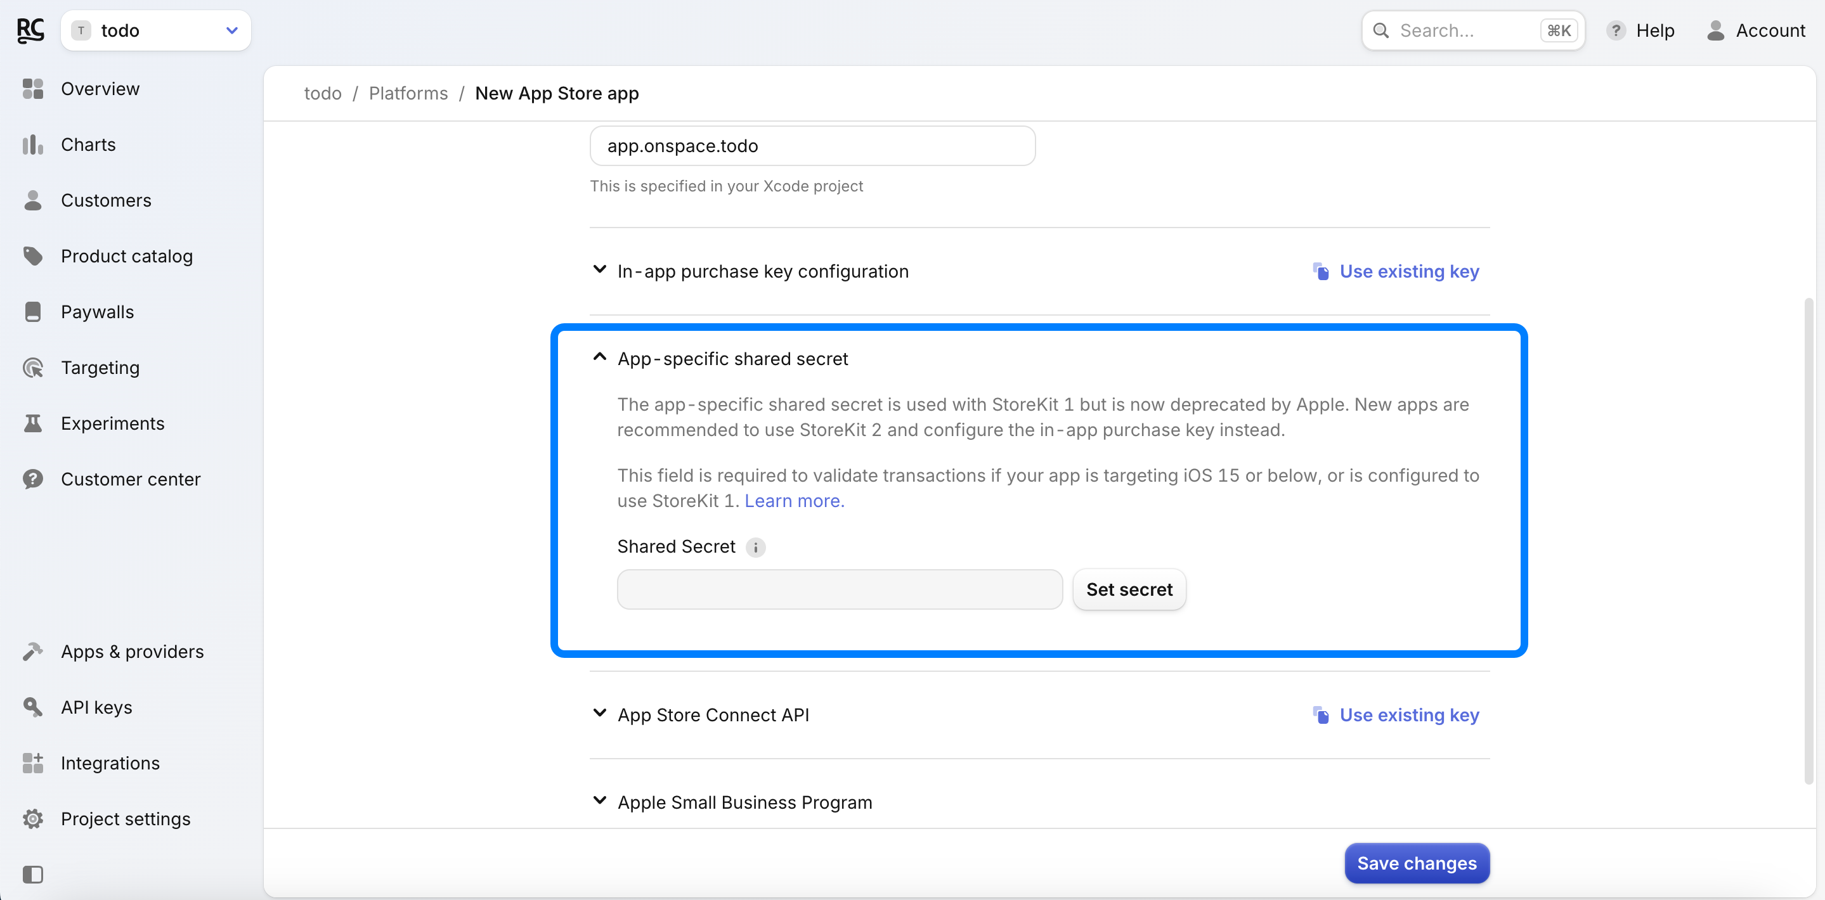This screenshot has width=1825, height=900.
Task: Click the Save changes button
Action: [1416, 863]
